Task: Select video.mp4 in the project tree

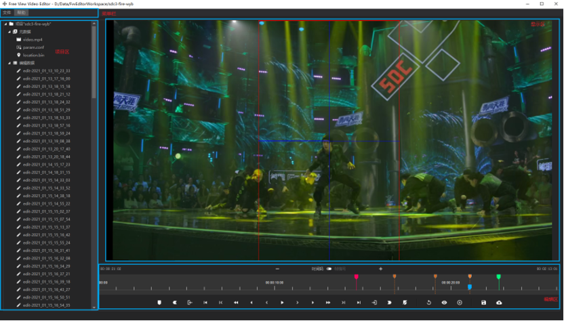Action: click(33, 39)
